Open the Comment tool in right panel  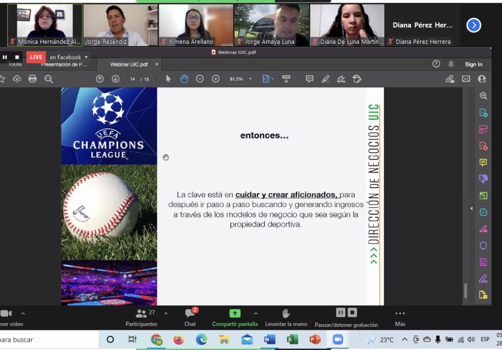[483, 162]
